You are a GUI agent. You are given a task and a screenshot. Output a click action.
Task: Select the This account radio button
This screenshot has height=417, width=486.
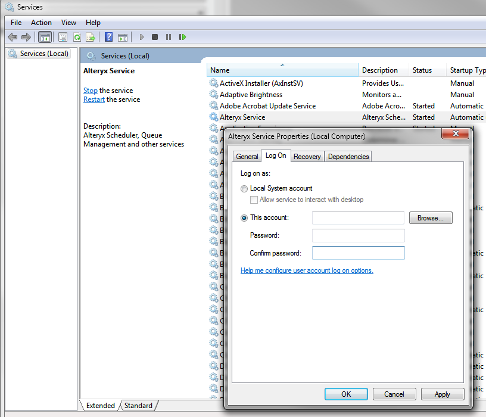(x=244, y=218)
